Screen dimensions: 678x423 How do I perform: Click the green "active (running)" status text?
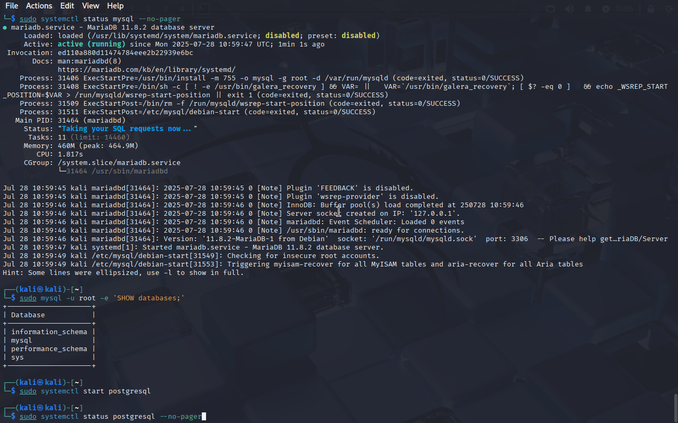click(92, 44)
